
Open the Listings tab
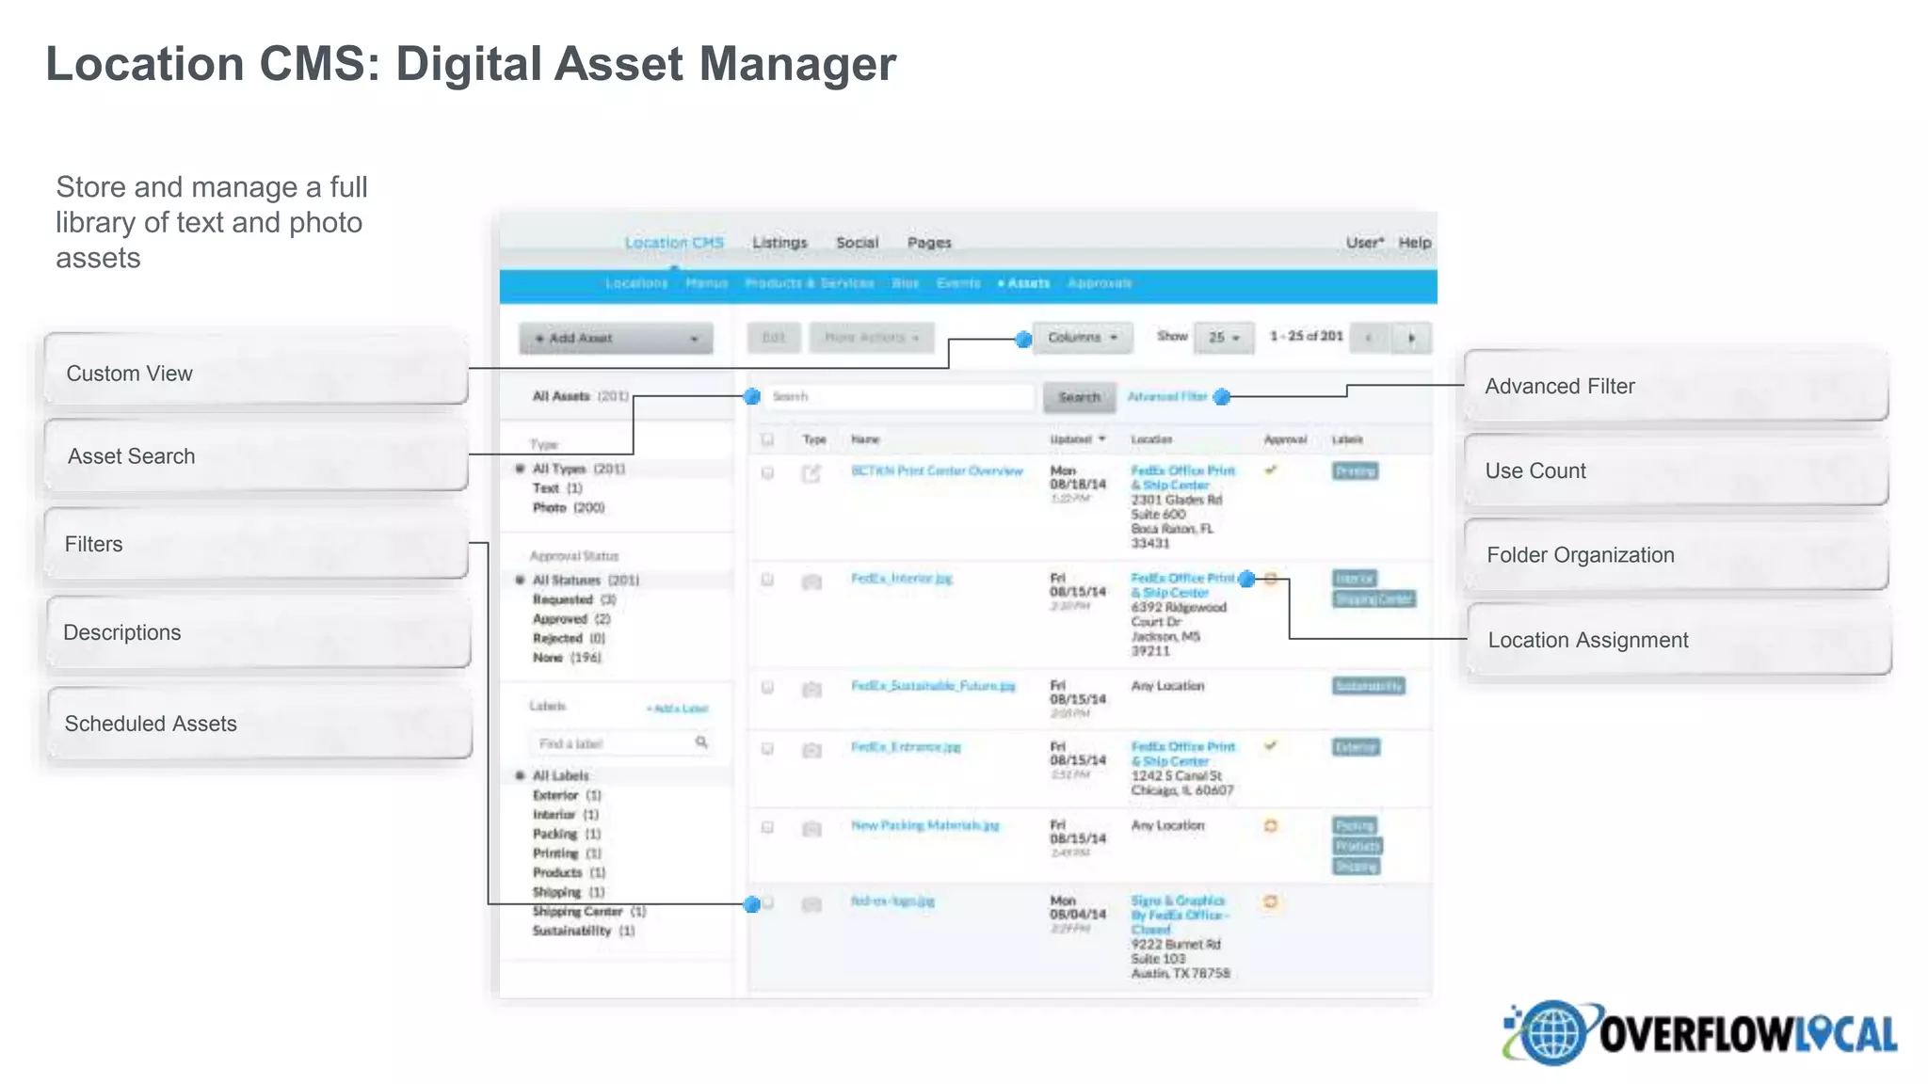[x=779, y=243]
